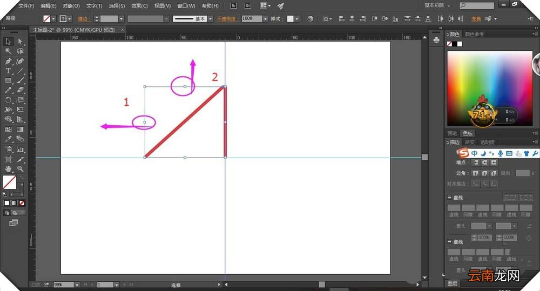The height and width of the screenshot is (291, 540).
Task: Open the 不透明度 100% dropdown arrow
Action: pos(265,18)
